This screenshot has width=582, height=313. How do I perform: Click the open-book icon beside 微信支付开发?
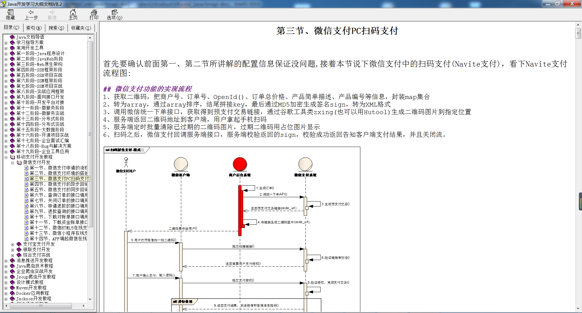[19, 163]
